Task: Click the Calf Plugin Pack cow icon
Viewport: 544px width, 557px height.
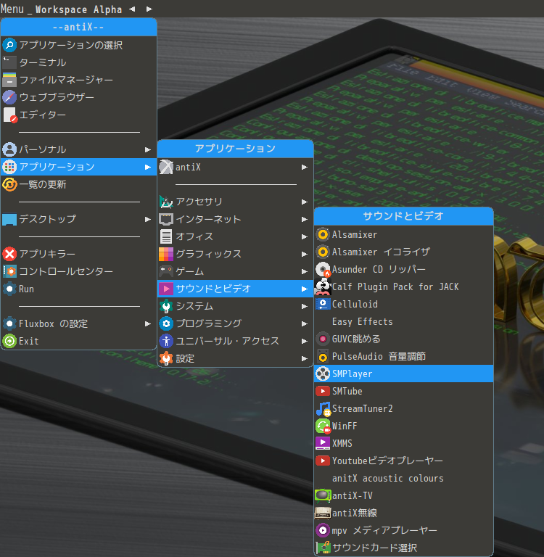Action: click(x=323, y=286)
